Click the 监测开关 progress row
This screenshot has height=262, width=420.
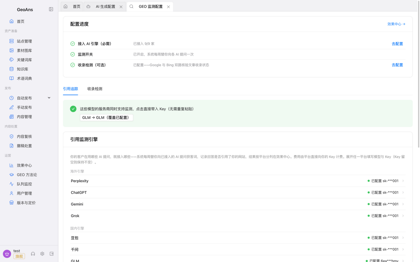(238, 54)
